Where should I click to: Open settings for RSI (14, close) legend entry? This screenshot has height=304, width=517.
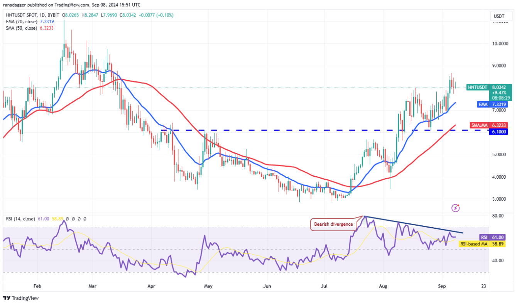pyautogui.click(x=21, y=219)
